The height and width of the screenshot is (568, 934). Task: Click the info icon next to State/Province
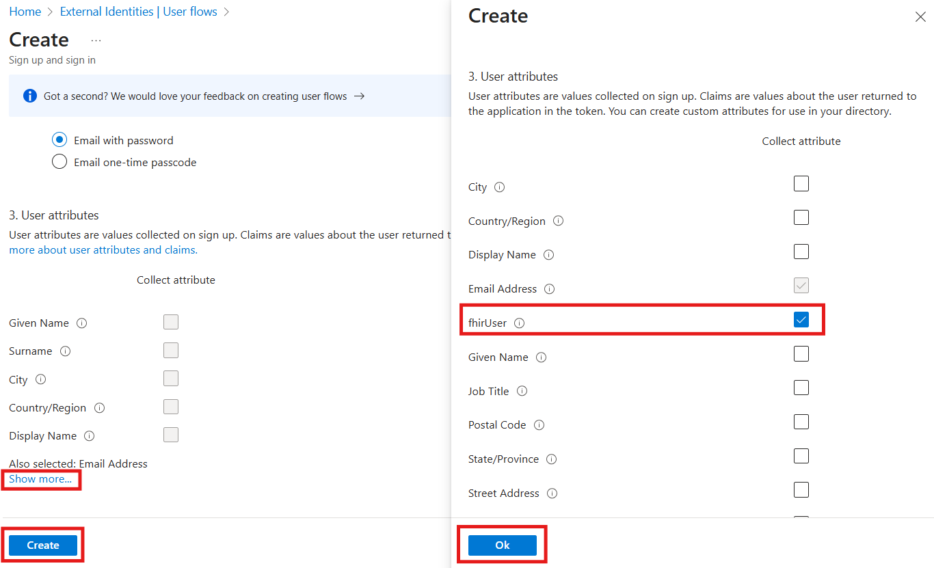coord(551,459)
